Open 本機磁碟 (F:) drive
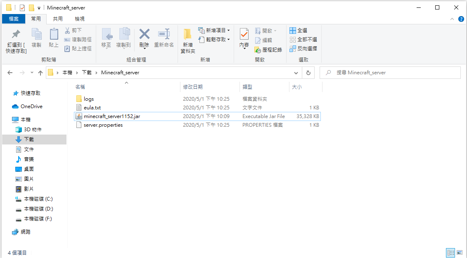467x258 pixels. (x=38, y=219)
